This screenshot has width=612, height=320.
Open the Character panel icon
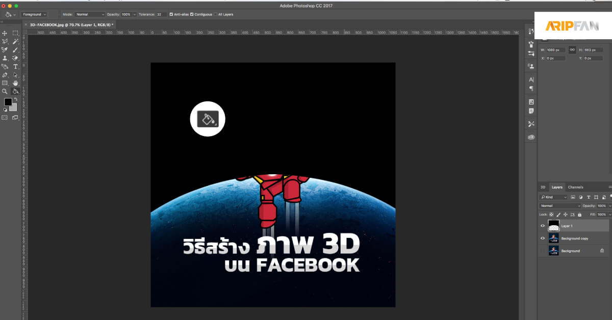531,79
